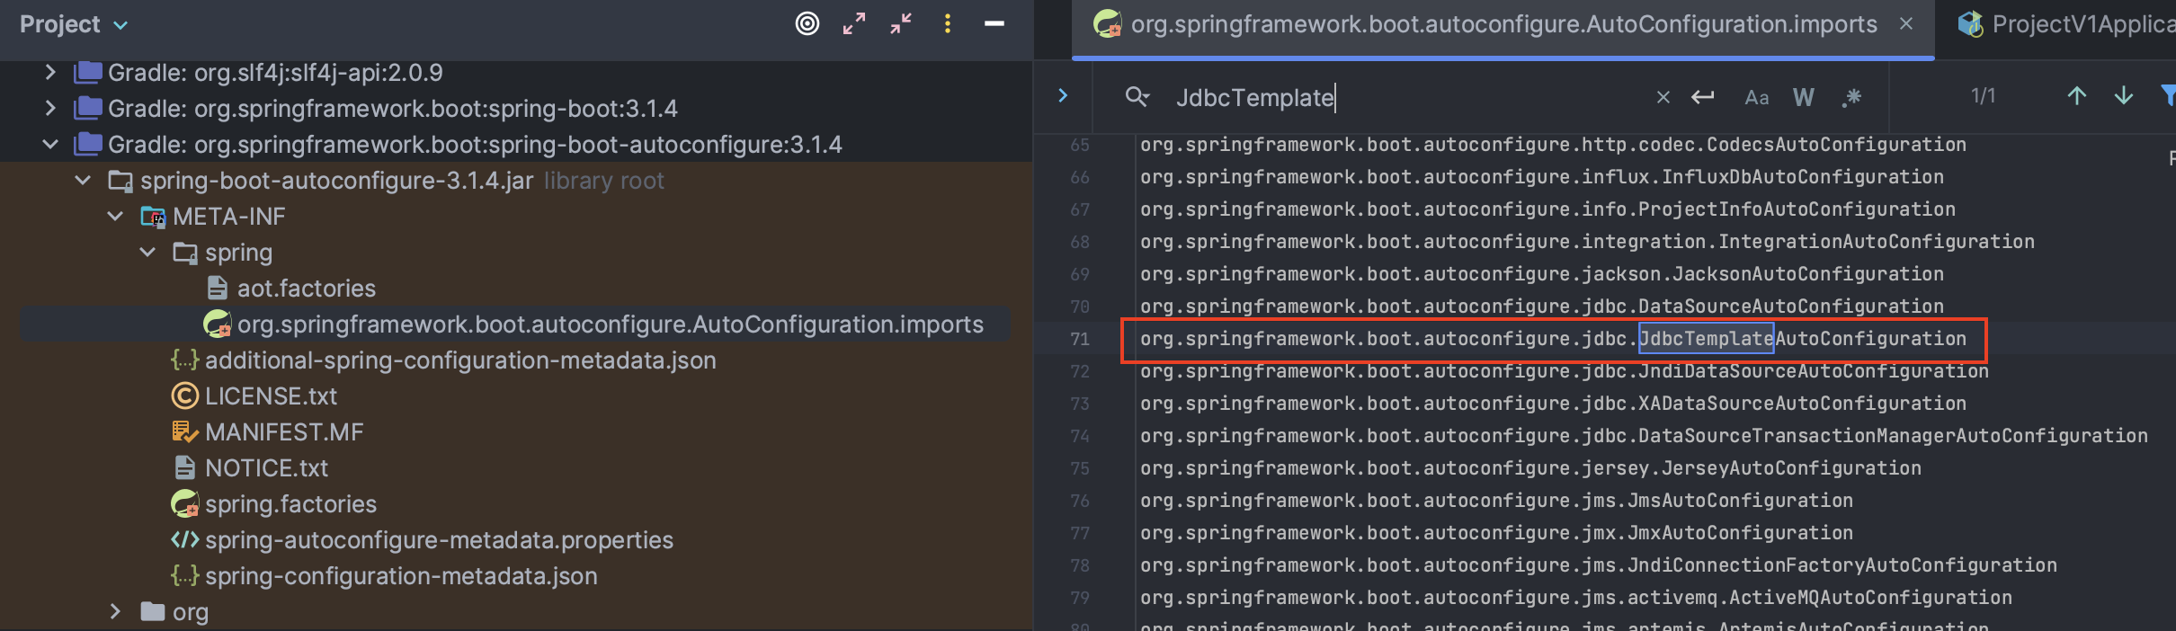The image size is (2176, 631).
Task: Click the New Line icon in search field
Action: coord(1703,97)
